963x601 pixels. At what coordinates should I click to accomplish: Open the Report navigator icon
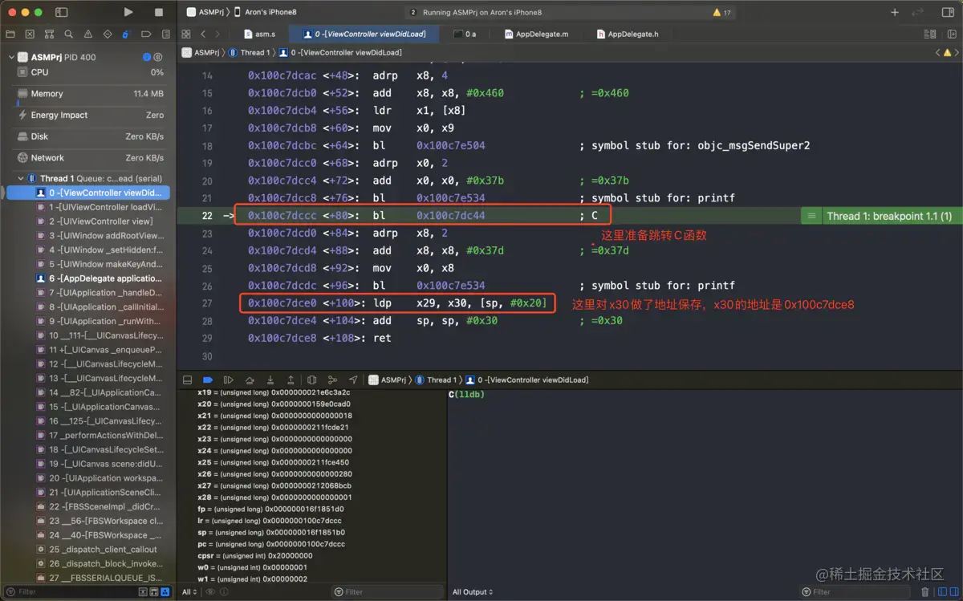(165, 35)
